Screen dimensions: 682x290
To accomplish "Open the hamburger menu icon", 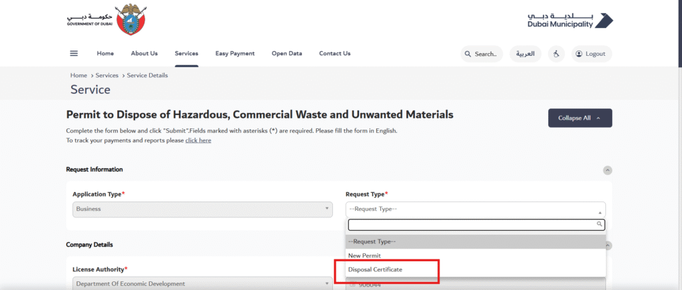I will [74, 54].
